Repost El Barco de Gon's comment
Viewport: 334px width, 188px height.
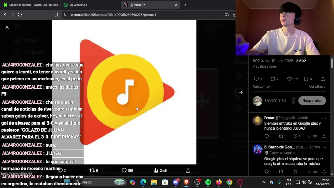[x=281, y=172]
